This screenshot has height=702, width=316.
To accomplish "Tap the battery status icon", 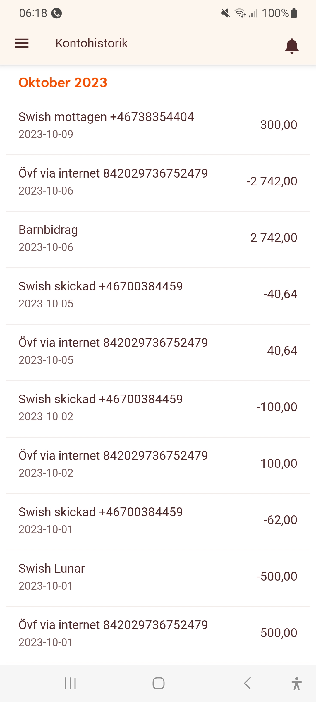I will [294, 13].
